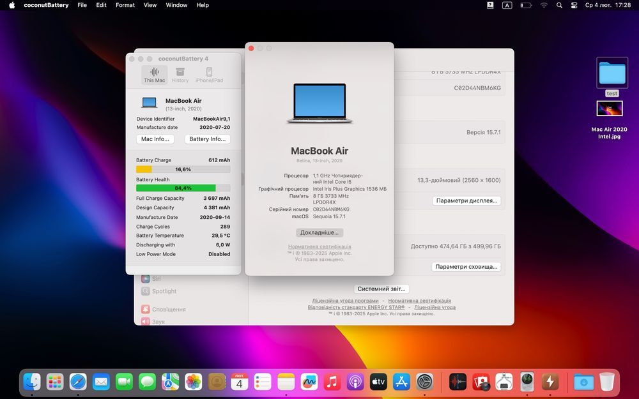Open Podcasts from the Dock
The height and width of the screenshot is (399, 639).
click(355, 382)
